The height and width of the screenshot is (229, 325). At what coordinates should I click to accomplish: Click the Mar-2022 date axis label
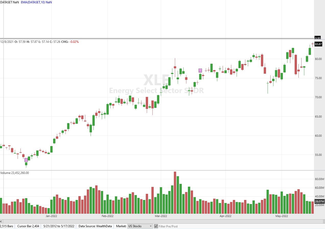pos(161,216)
